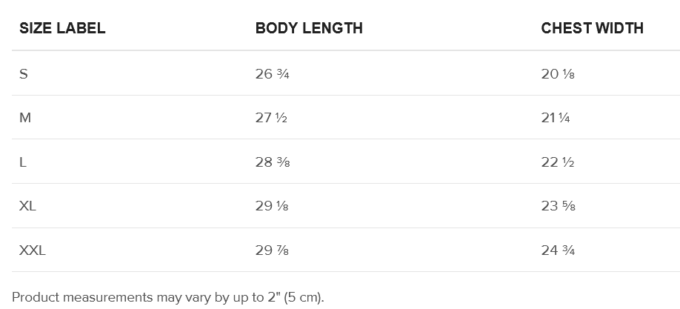Click the 26 ¾ body length value
680x309 pixels.
[271, 74]
